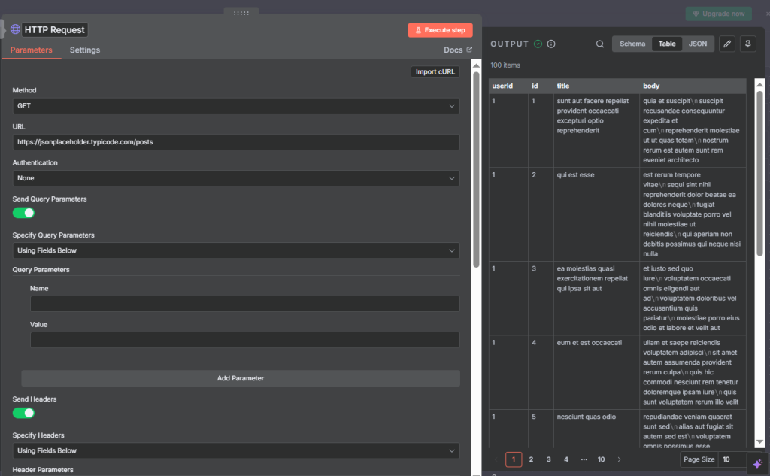Expand the Authentication dropdown

[x=235, y=178]
